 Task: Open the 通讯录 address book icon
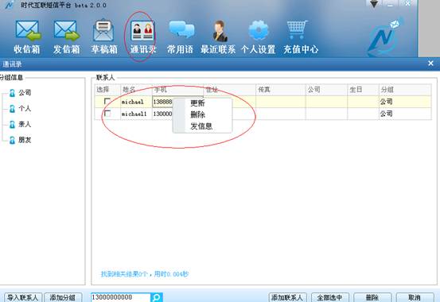(142, 30)
